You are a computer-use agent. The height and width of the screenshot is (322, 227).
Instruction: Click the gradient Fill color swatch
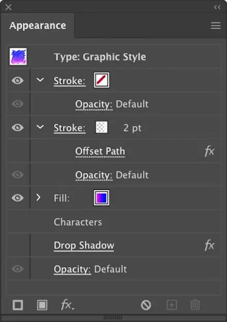point(102,198)
